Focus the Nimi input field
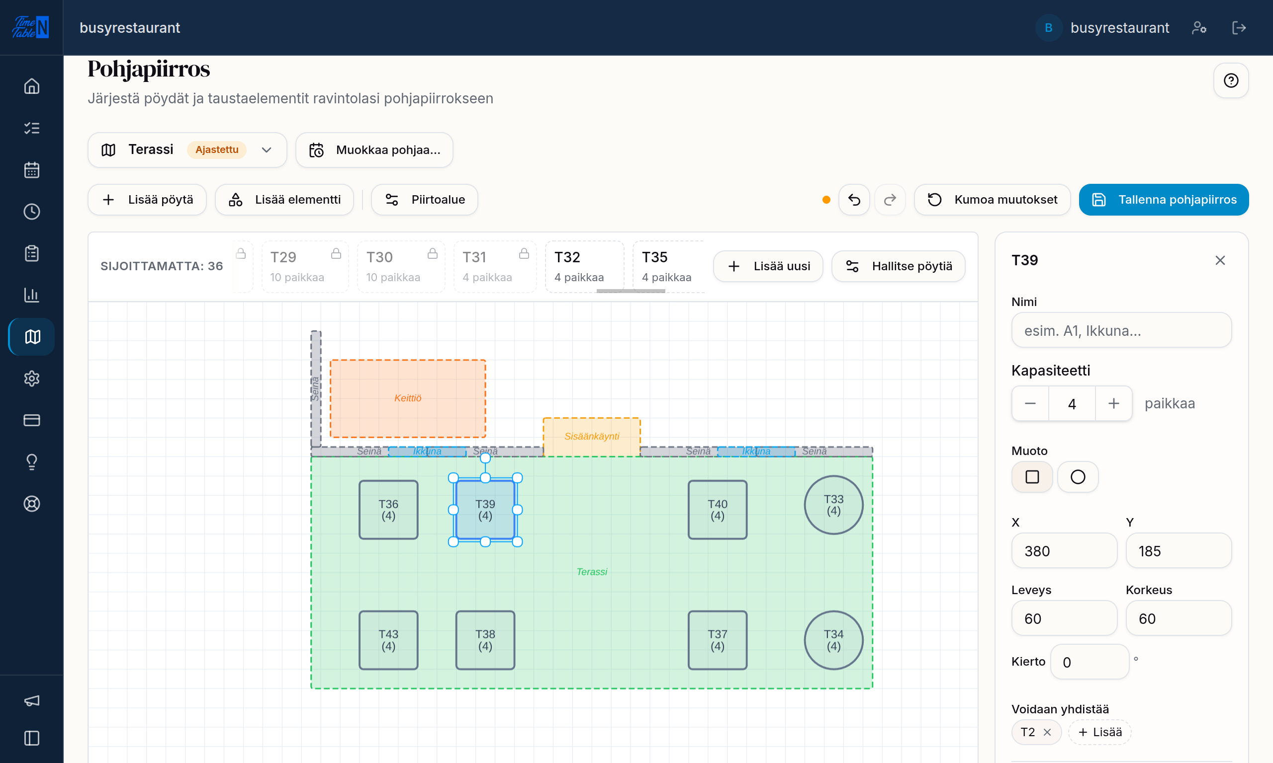Screen dimensions: 1273x763 coord(1122,330)
